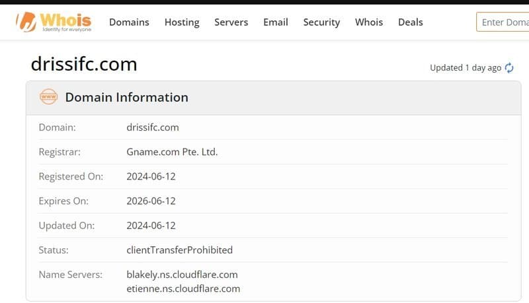Click the Whois logo icon
The width and height of the screenshot is (529, 303).
27,21
